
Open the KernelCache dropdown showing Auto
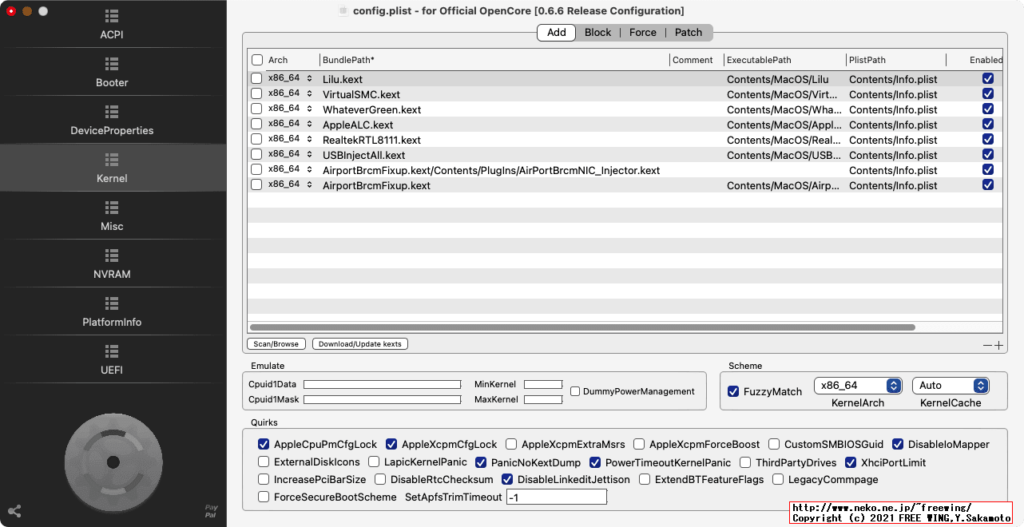(951, 385)
